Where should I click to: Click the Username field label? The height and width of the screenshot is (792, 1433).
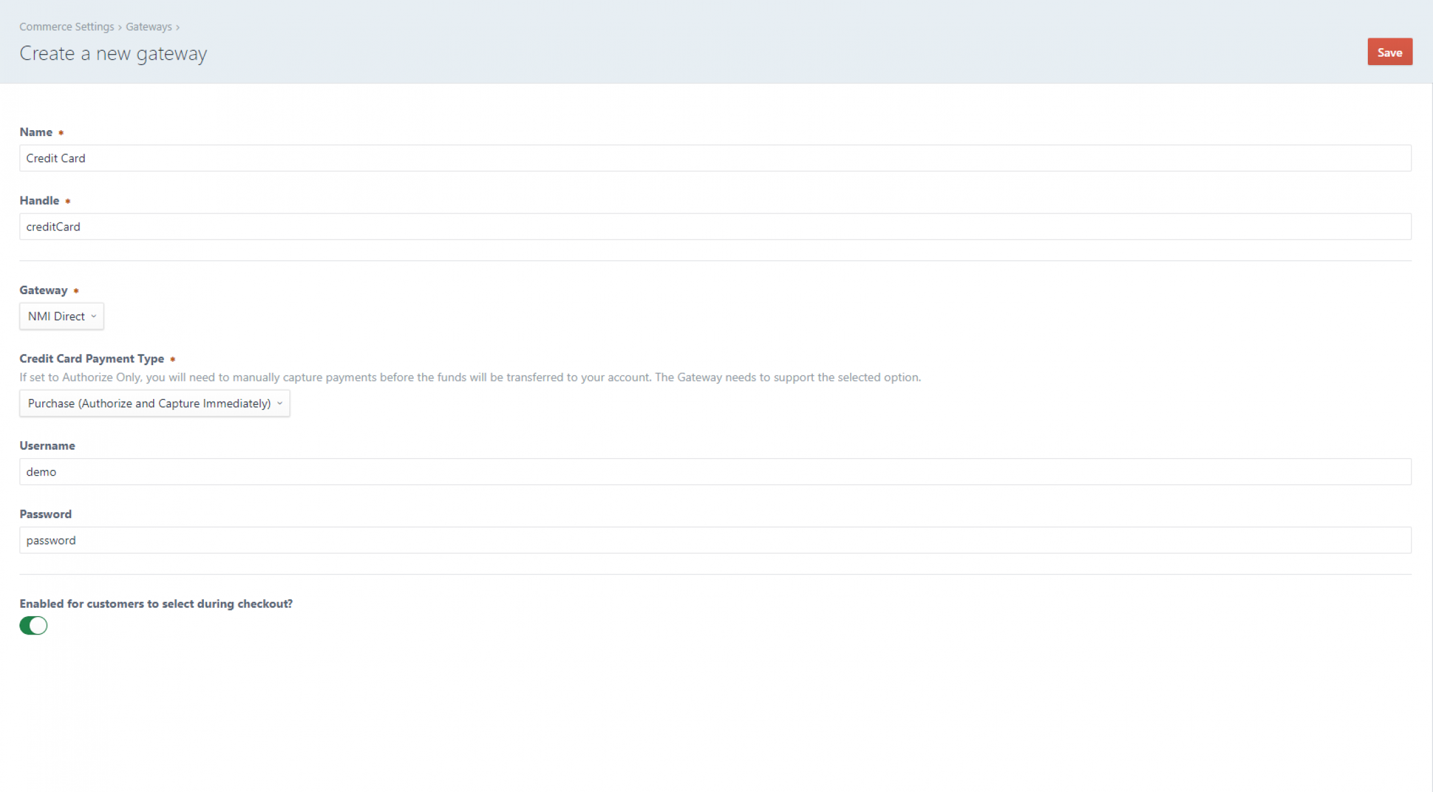(x=48, y=446)
